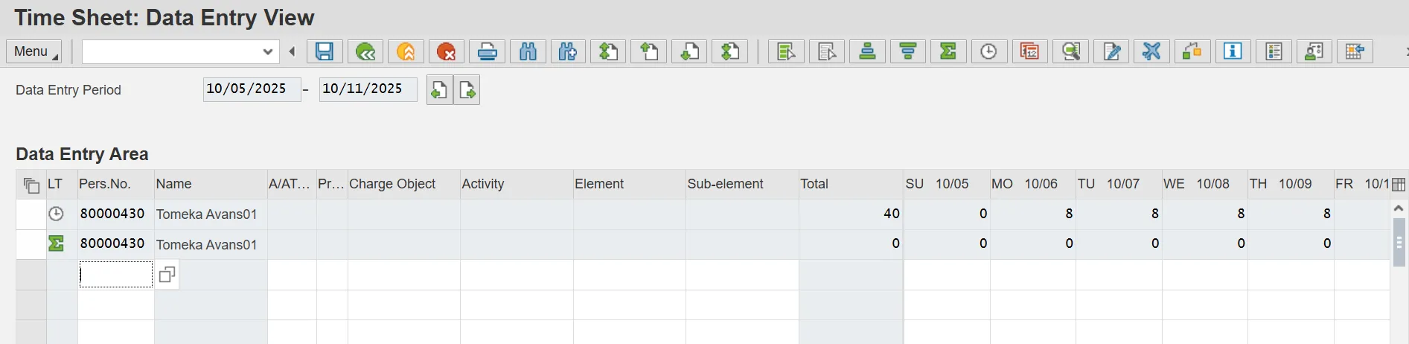1409x344 pixels.
Task: Click the clock icon in the toolbar
Action: click(988, 51)
